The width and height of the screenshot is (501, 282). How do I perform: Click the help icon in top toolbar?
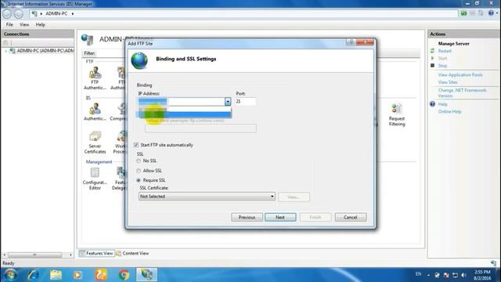coord(491,13)
